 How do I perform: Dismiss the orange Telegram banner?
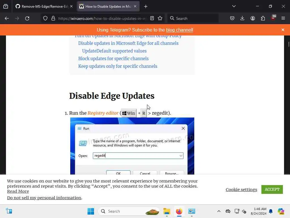point(283,30)
